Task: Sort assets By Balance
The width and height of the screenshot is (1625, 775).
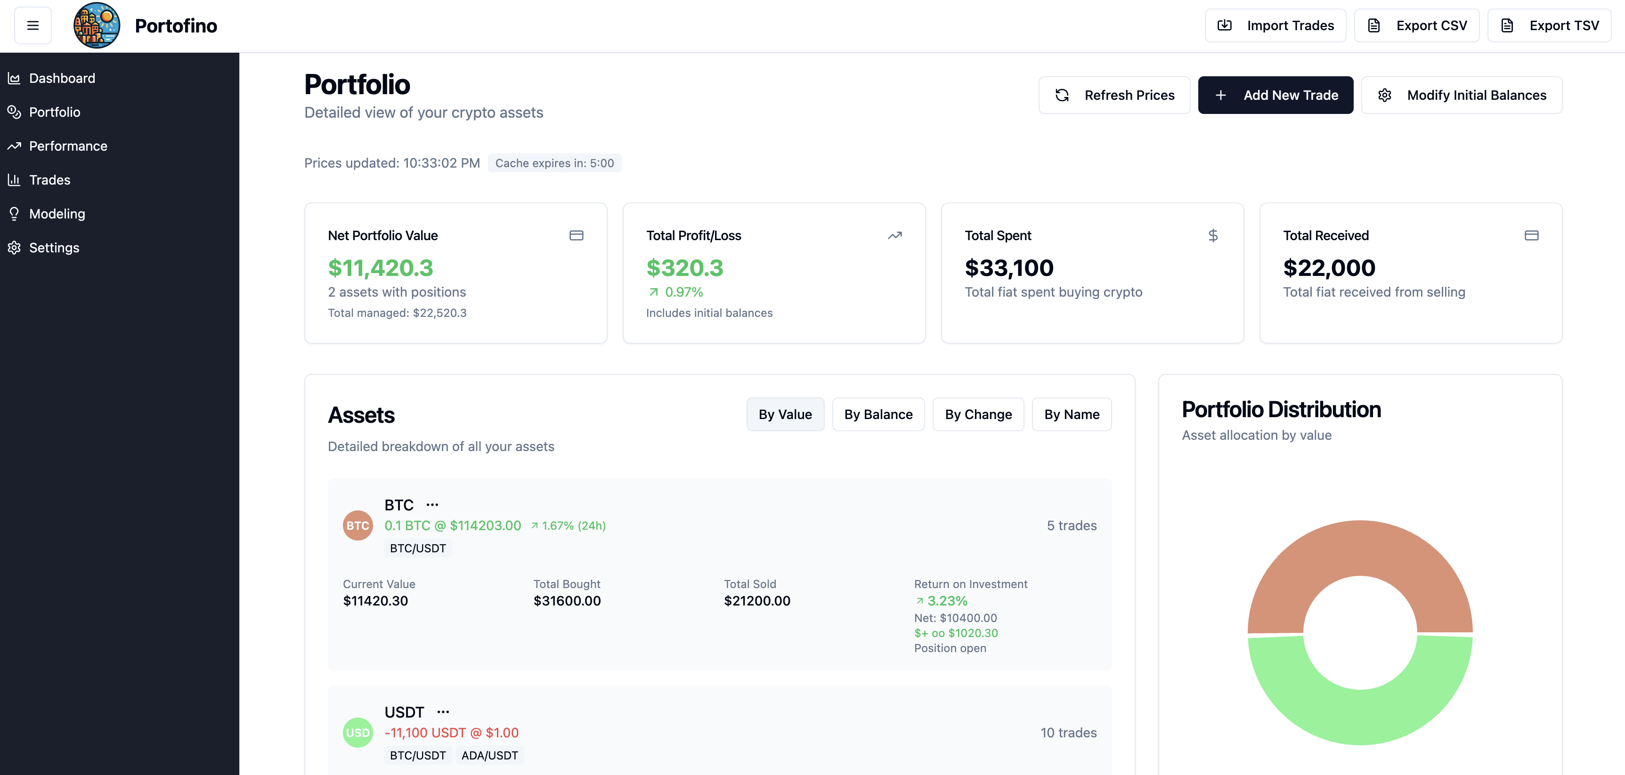Action: (x=878, y=414)
